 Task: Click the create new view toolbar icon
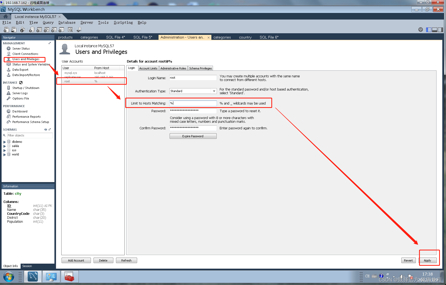tap(47, 30)
